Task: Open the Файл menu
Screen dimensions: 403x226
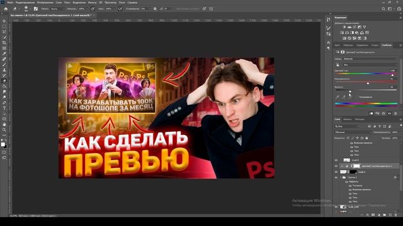Action: click(10, 3)
